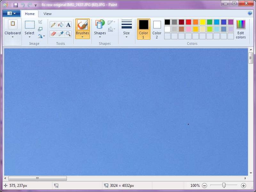The height and width of the screenshot is (192, 256).
Task: Click the vertical scrollbar up arrow
Action: pyautogui.click(x=251, y=50)
